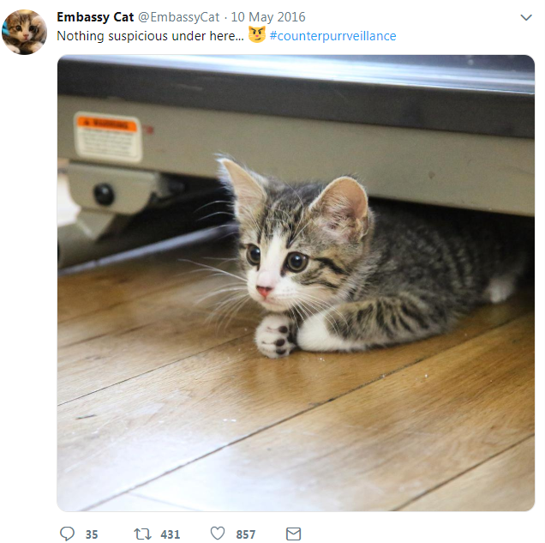This screenshot has width=545, height=543.
Task: View the 35 replies count
Action: (92, 534)
